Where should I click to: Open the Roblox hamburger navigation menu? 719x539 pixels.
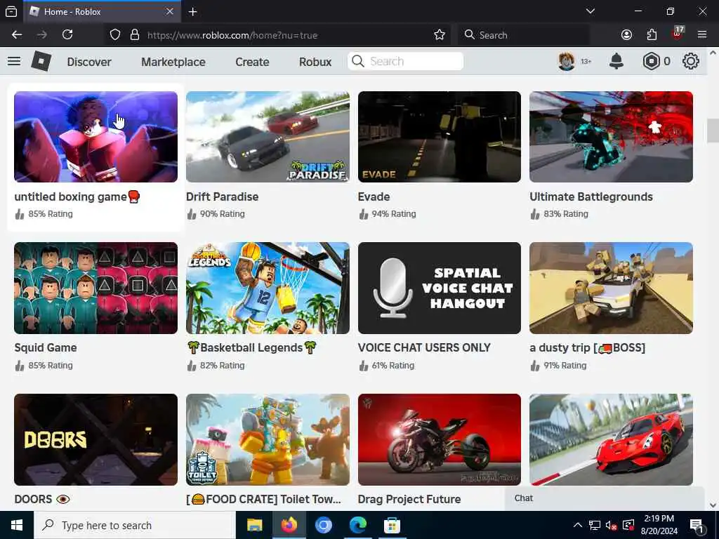point(14,61)
